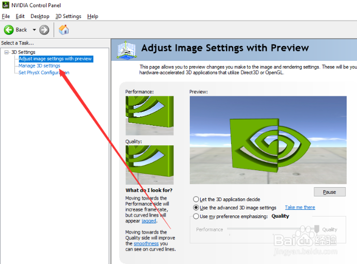Open the Back history dropdown arrow

pos(35,30)
